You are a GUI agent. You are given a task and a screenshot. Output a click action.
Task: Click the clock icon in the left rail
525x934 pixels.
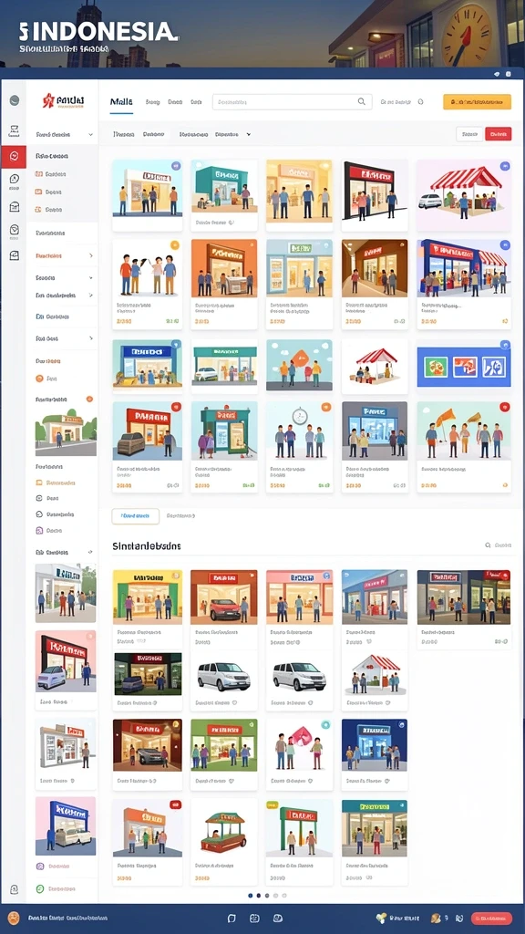15,178
